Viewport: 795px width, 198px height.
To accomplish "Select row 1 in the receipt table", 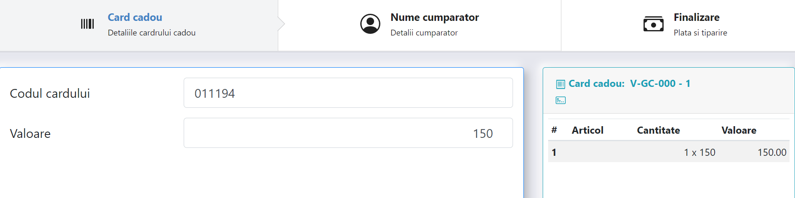I will (669, 152).
